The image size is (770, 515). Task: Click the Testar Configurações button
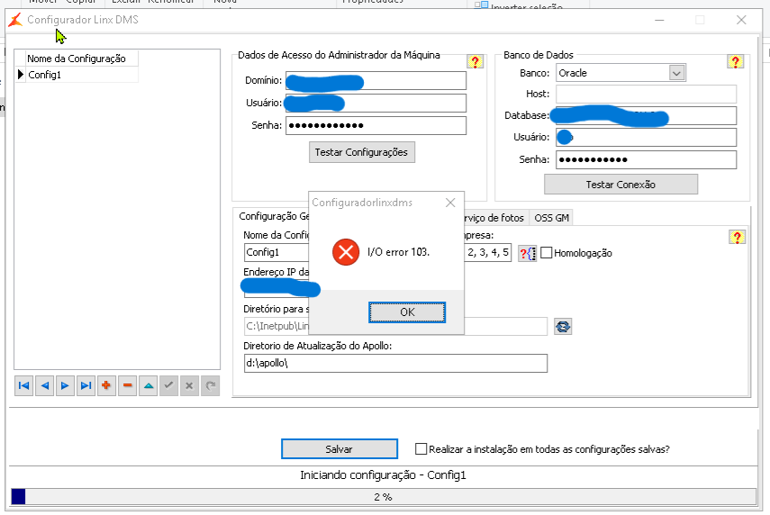click(x=362, y=152)
